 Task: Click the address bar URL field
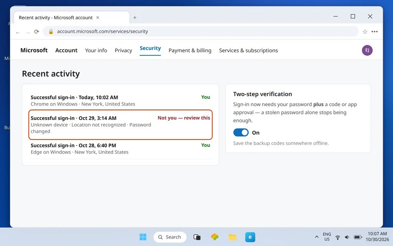[x=200, y=32]
